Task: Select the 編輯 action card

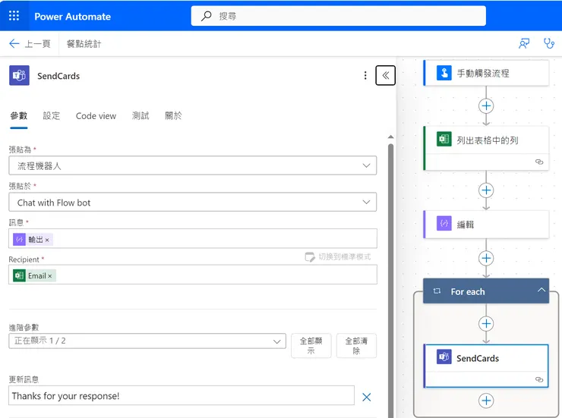Action: tap(486, 225)
